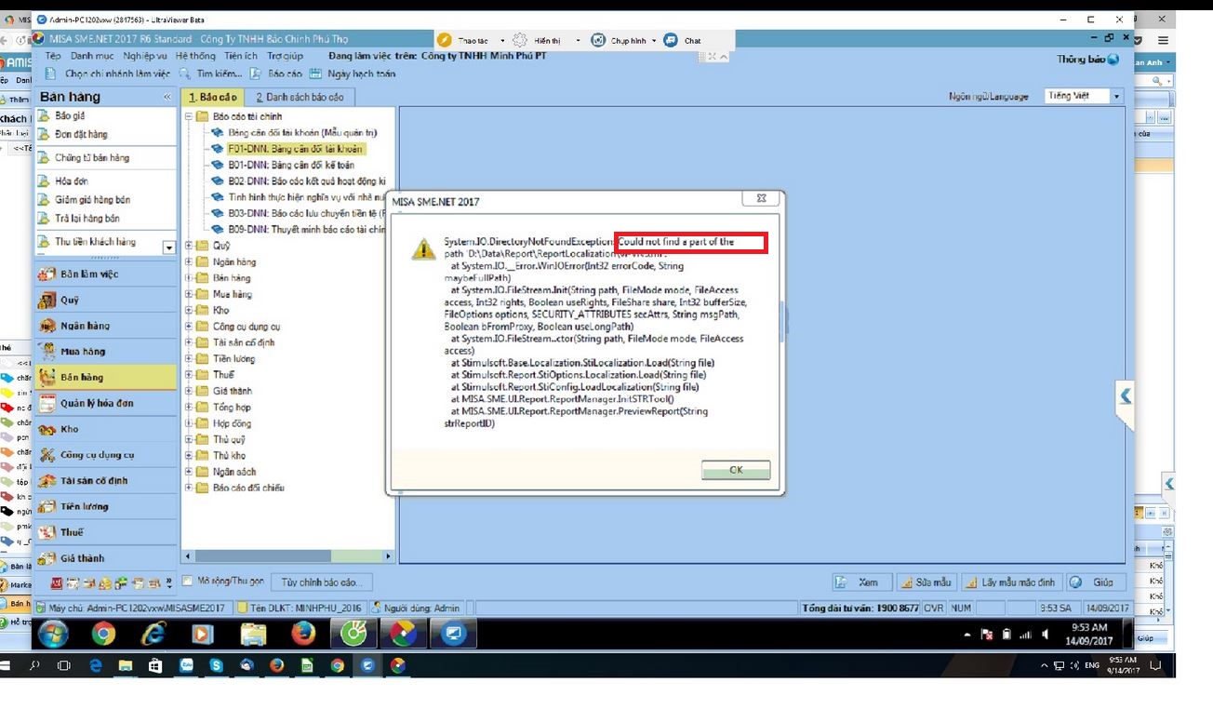Viewport: 1213px width, 709px height.
Task: Open UltraViewer Thao tác dropdown
Action: pyautogui.click(x=472, y=40)
